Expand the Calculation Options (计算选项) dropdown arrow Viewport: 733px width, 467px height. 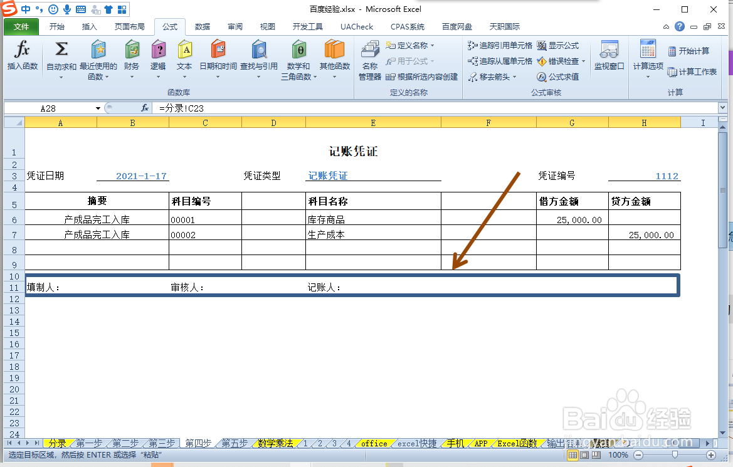(x=648, y=76)
